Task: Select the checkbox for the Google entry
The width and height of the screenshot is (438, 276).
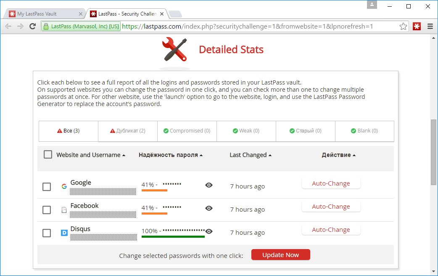Action: coord(46,186)
